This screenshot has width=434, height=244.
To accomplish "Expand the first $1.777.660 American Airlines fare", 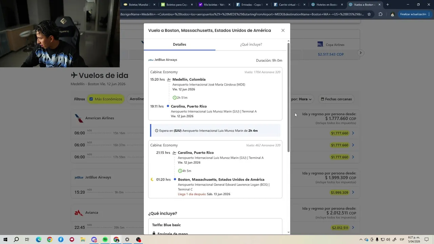I will [353, 133].
